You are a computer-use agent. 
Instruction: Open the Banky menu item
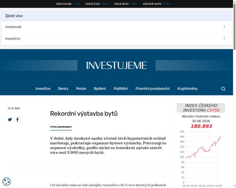click(x=63, y=88)
